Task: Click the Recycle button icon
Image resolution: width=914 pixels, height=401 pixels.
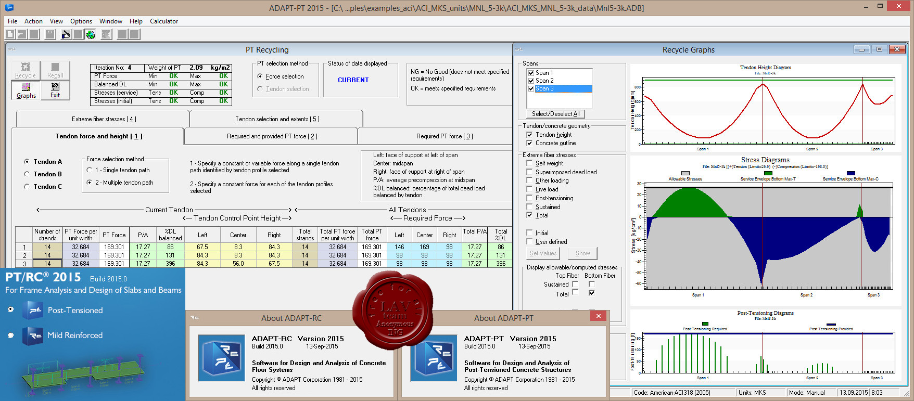Action: pyautogui.click(x=26, y=67)
